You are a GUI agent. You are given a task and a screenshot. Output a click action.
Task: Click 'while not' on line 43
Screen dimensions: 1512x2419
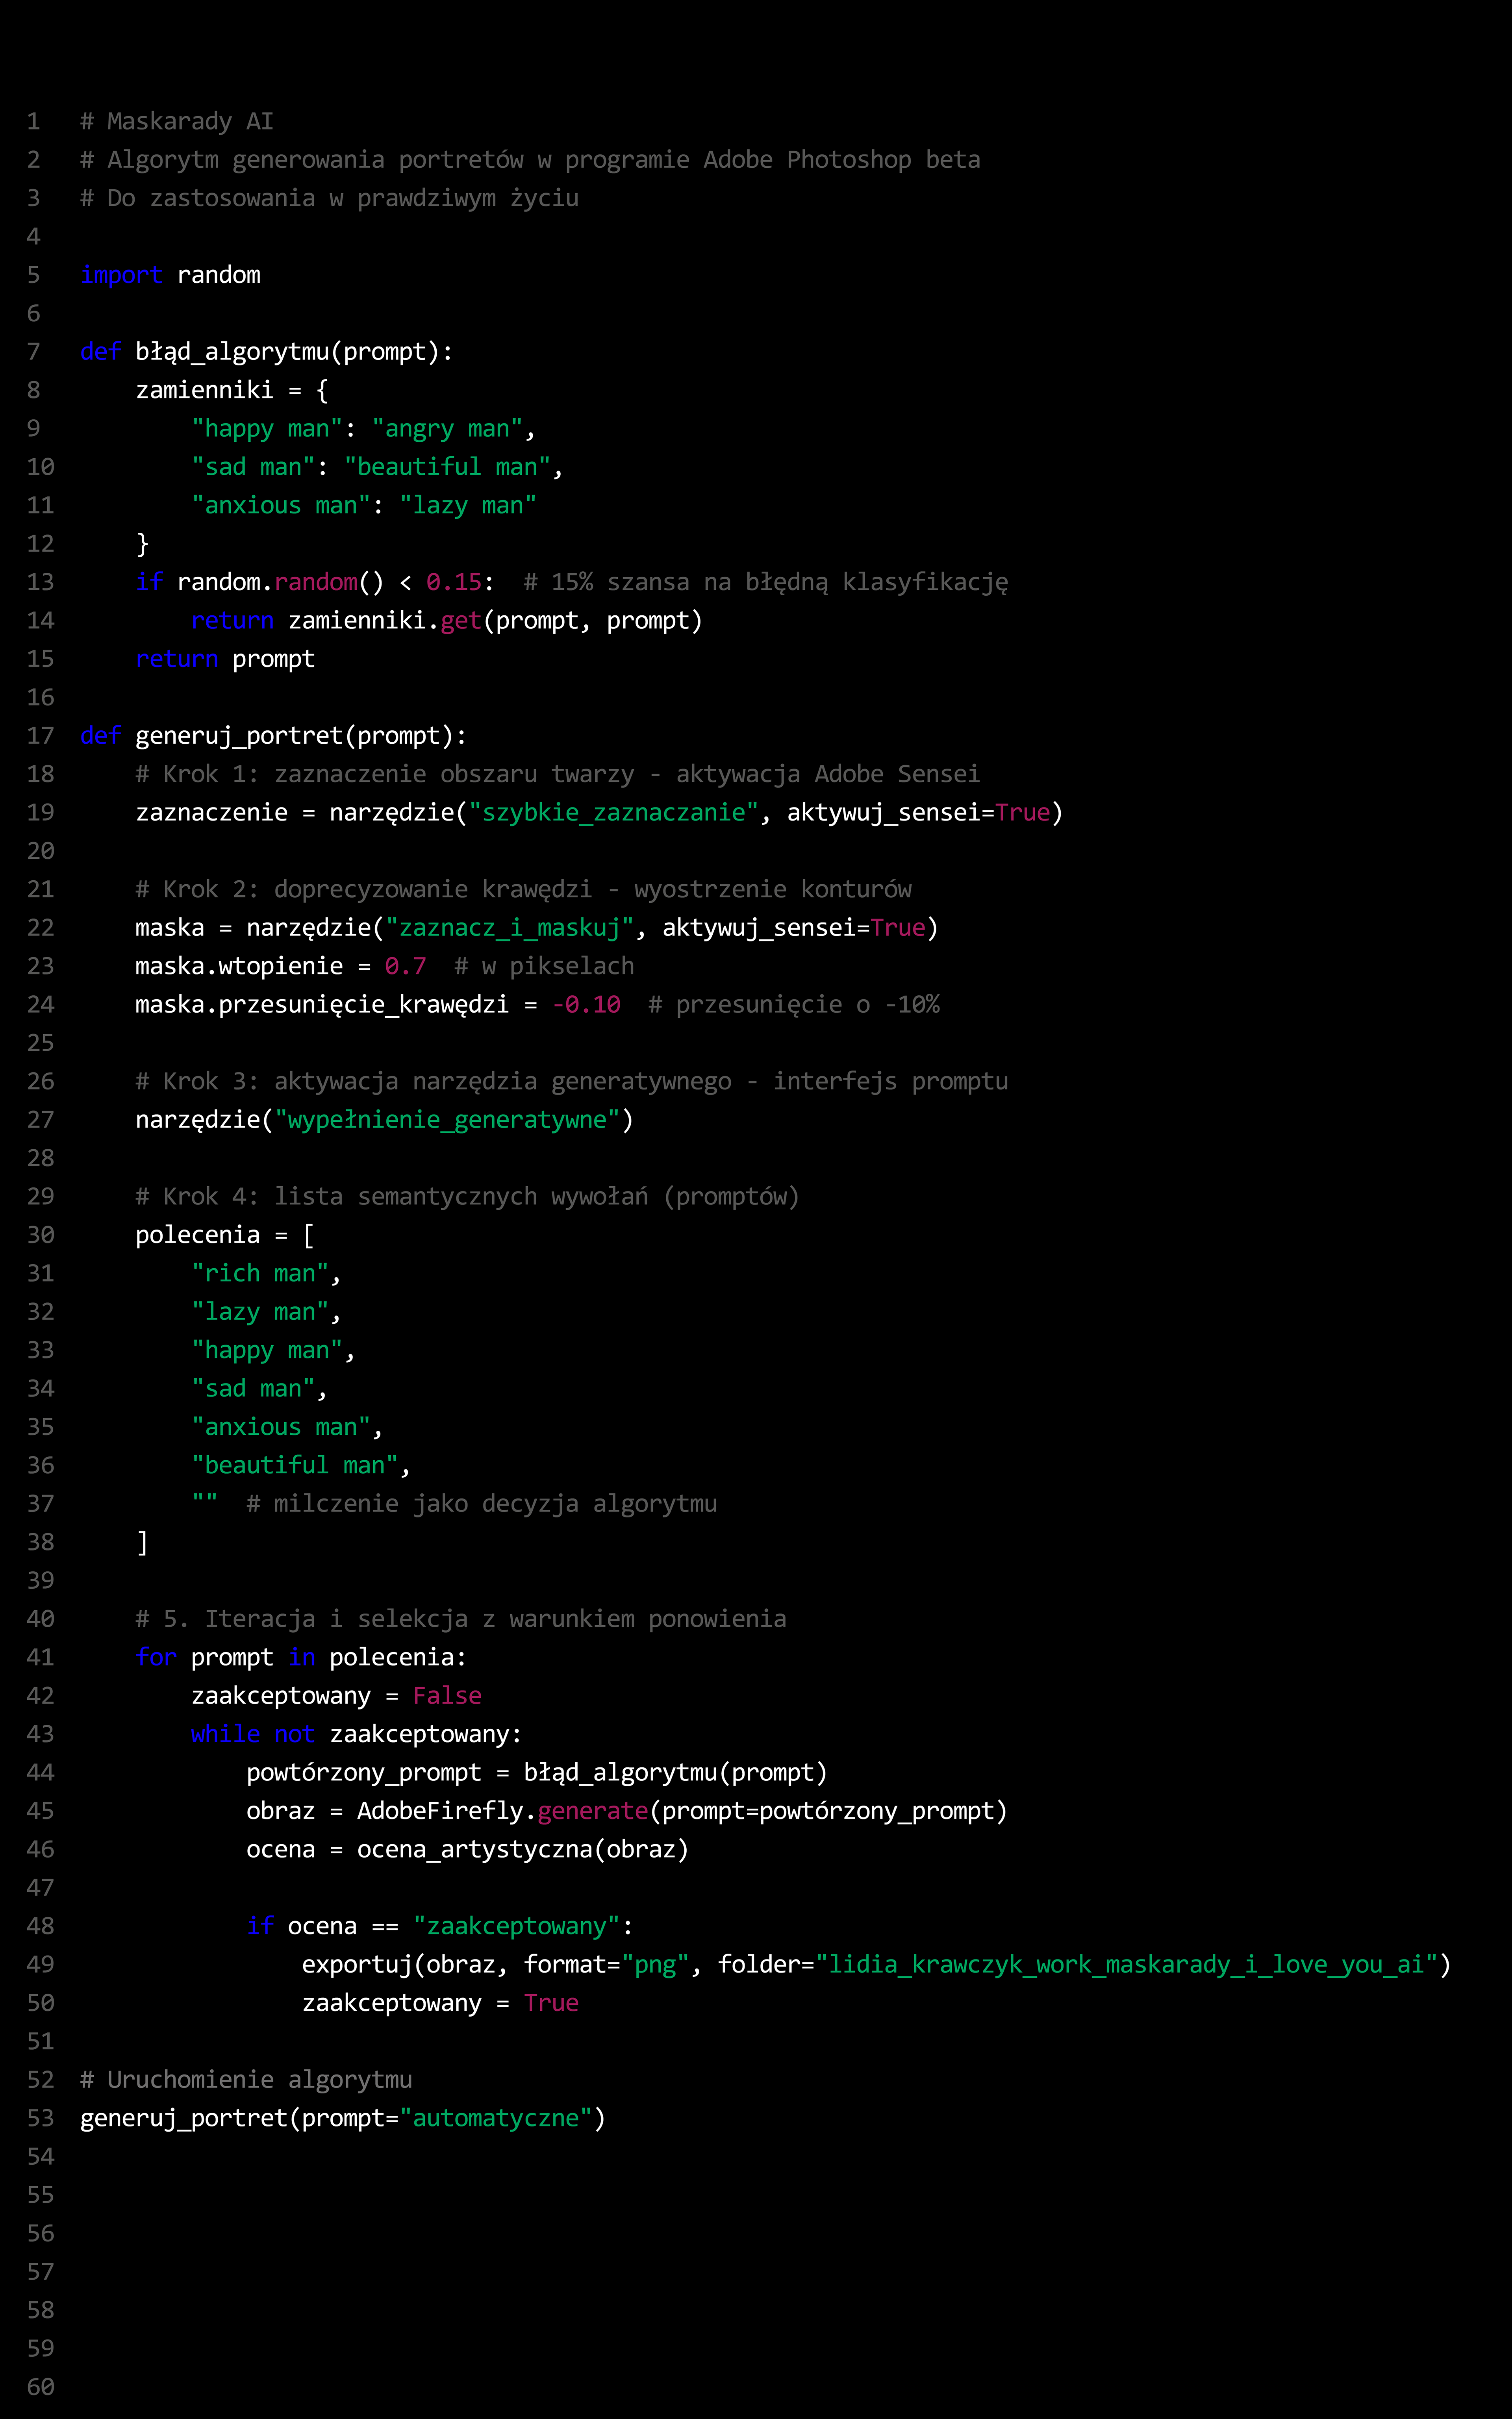(x=253, y=1734)
